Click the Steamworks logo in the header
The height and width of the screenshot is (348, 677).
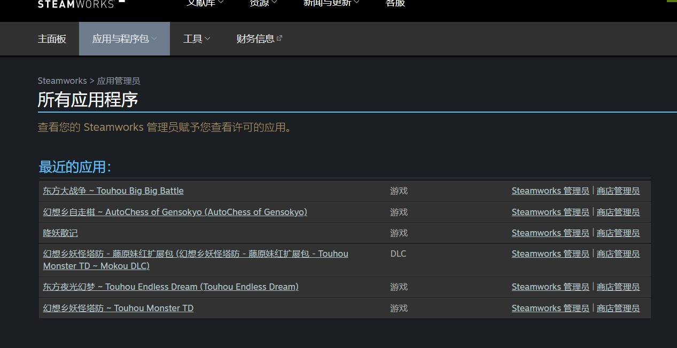[80, 4]
